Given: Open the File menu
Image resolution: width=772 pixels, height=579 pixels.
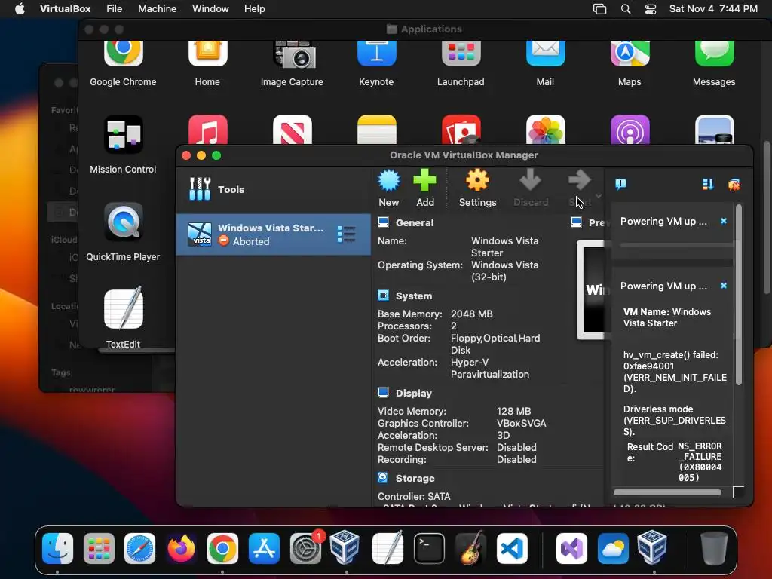Looking at the screenshot, I should (x=115, y=9).
